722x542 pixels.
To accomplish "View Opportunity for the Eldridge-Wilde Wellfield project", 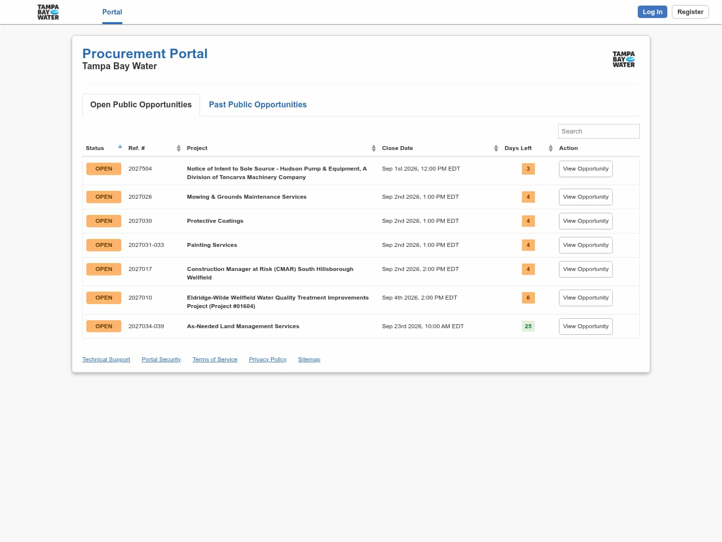I will [x=586, y=298].
